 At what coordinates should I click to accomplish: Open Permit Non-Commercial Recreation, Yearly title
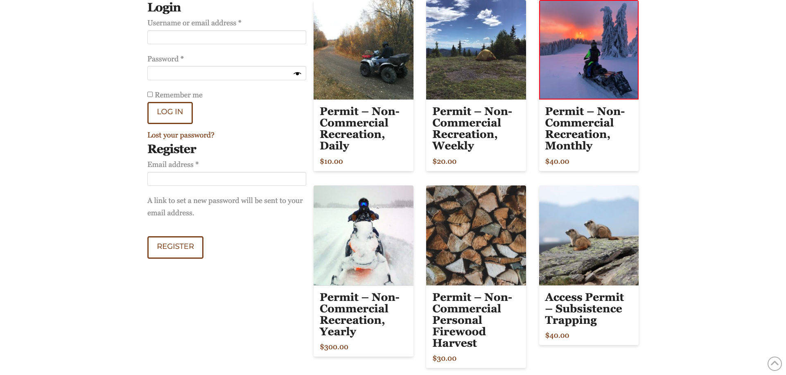[x=359, y=314]
